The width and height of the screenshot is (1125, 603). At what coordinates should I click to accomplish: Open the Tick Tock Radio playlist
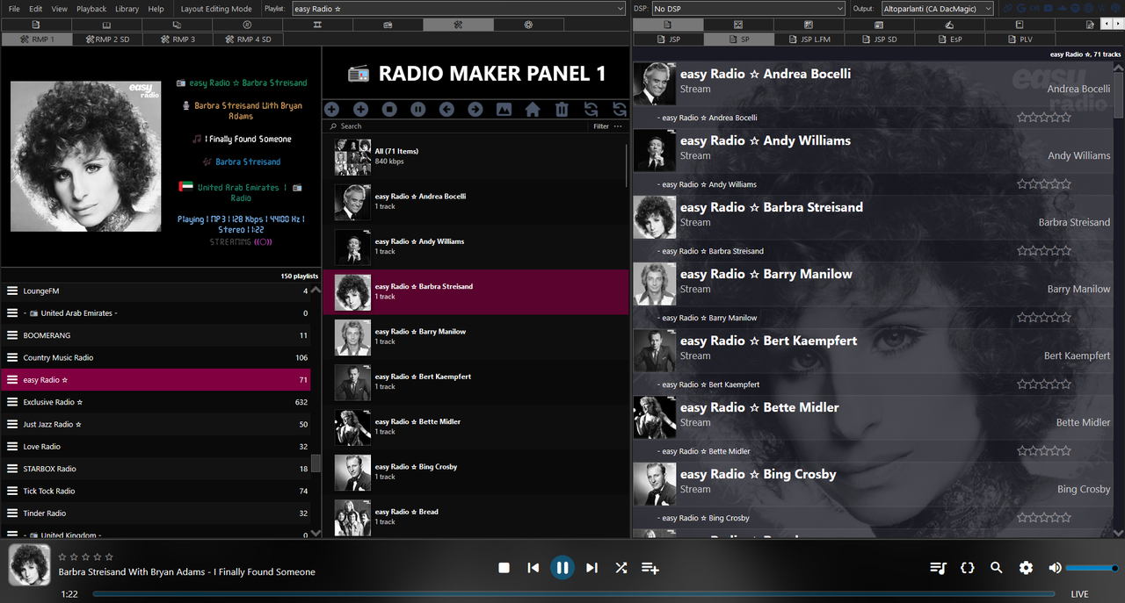156,491
